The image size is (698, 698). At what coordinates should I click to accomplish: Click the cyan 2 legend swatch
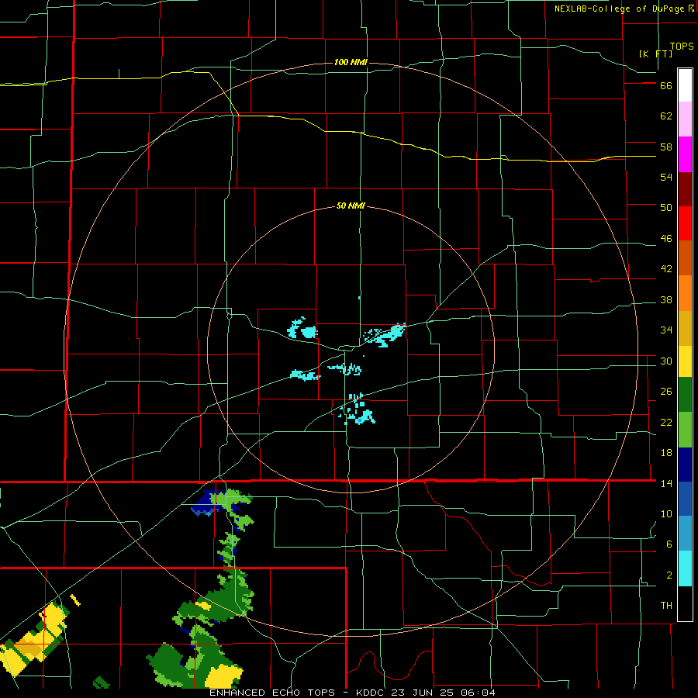click(685, 568)
